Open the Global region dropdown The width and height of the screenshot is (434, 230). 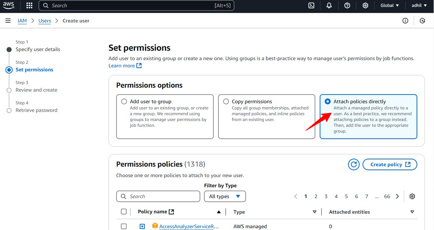390,5
